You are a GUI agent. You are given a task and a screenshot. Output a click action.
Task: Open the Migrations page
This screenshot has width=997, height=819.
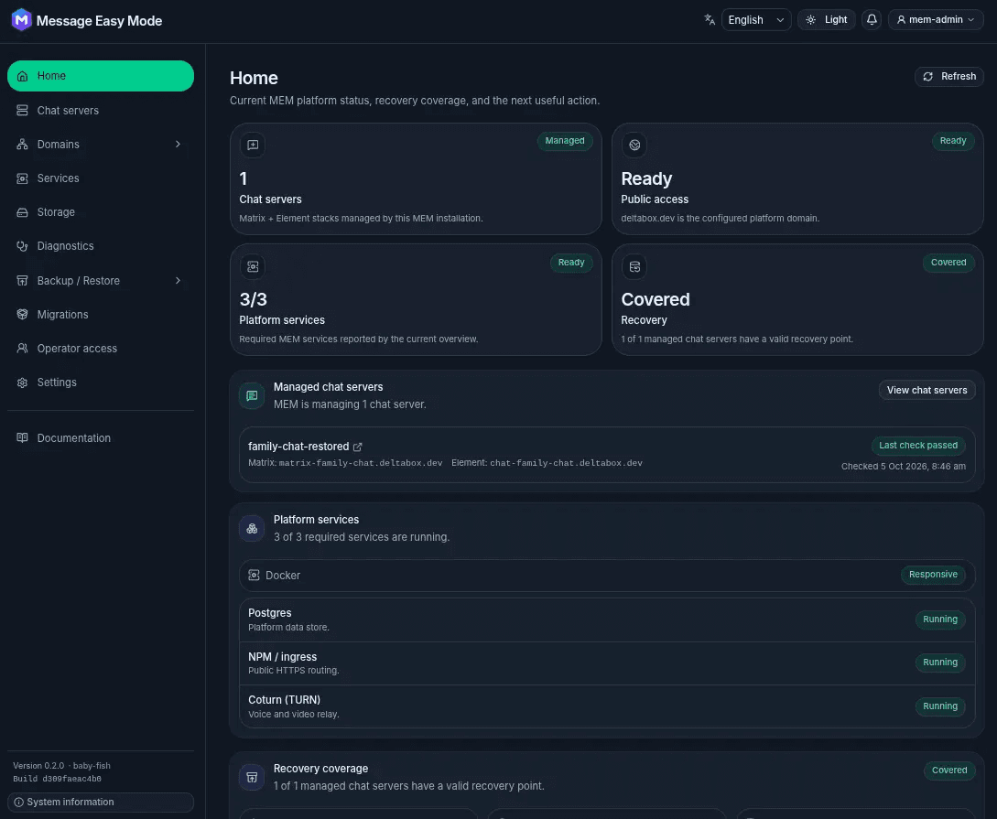point(101,315)
